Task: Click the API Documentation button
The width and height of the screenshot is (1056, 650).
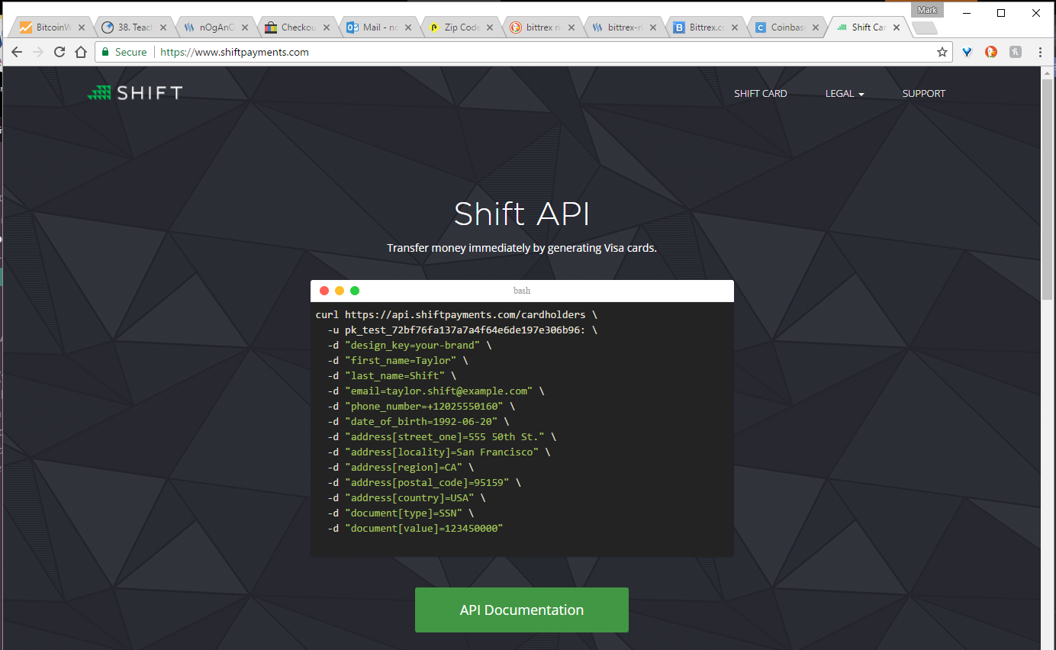Action: tap(522, 610)
